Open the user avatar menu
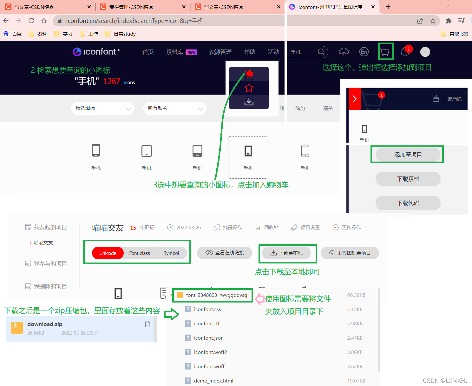Image resolution: width=472 pixels, height=386 pixels. point(425,52)
